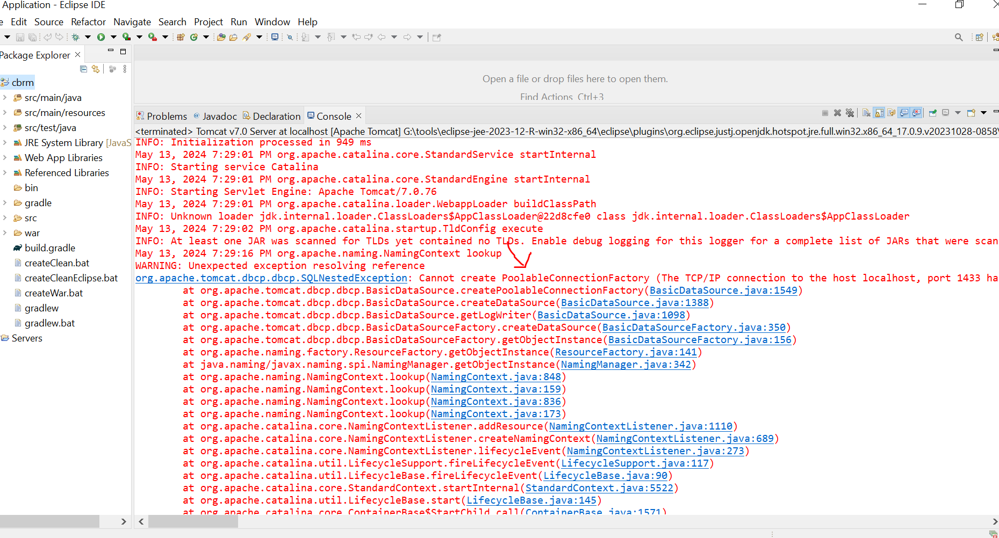Toggle Show Console on Standard Out
The height and width of the screenshot is (538, 999).
904,113
